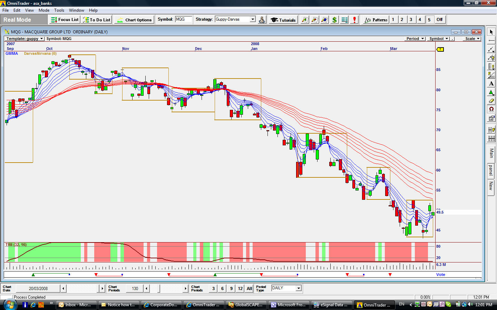Expand the Strategy dropdown
497x310 pixels.
click(253, 19)
